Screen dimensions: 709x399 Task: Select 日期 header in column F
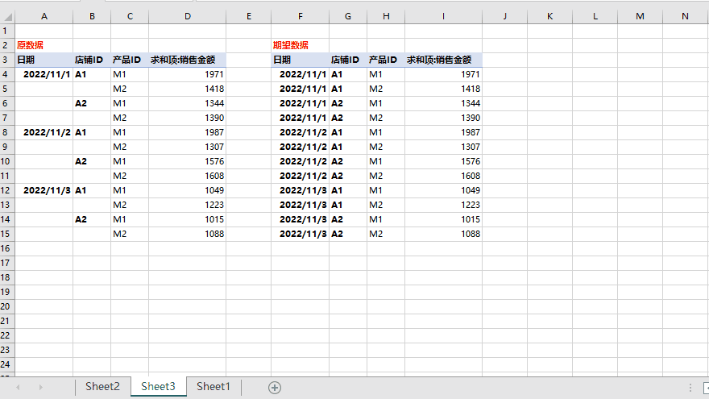(x=301, y=60)
